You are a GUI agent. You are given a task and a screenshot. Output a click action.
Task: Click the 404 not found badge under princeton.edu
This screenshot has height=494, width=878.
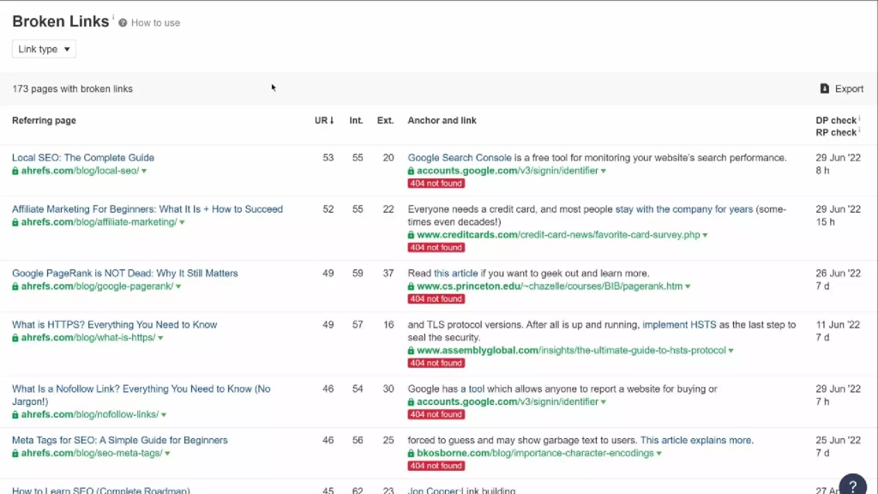pos(436,299)
